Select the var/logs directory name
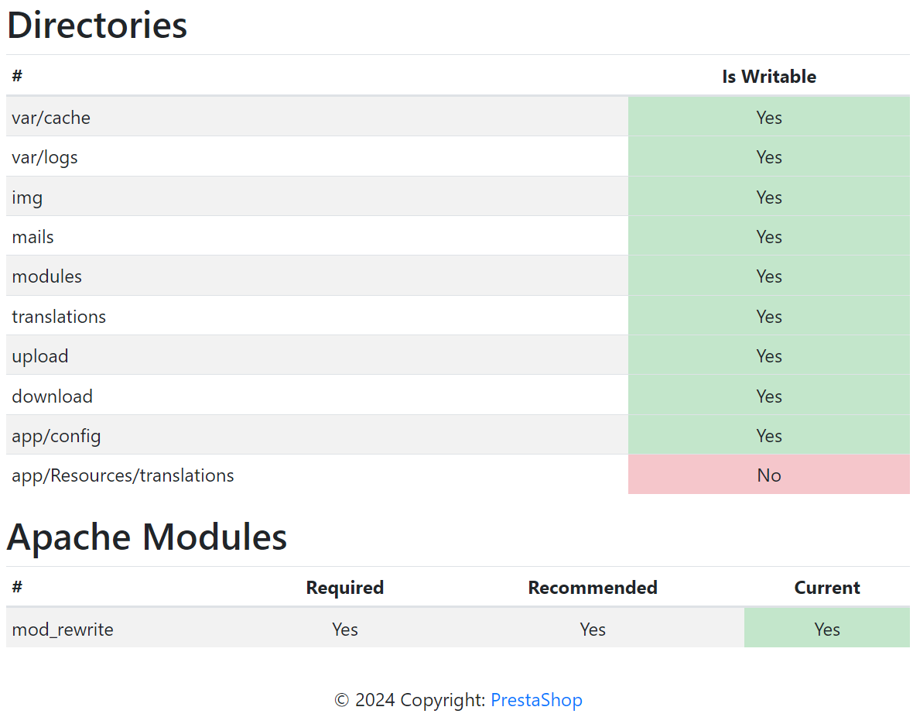Image resolution: width=913 pixels, height=724 pixels. (45, 157)
